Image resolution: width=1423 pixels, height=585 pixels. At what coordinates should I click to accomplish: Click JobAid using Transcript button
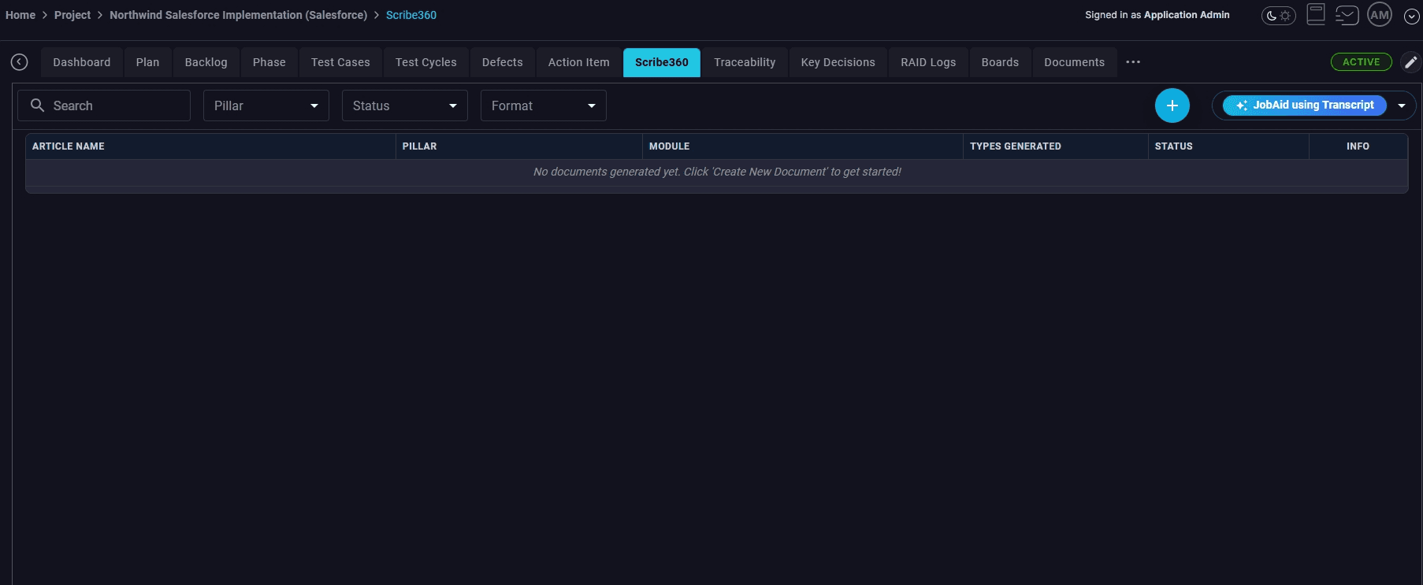pyautogui.click(x=1305, y=106)
